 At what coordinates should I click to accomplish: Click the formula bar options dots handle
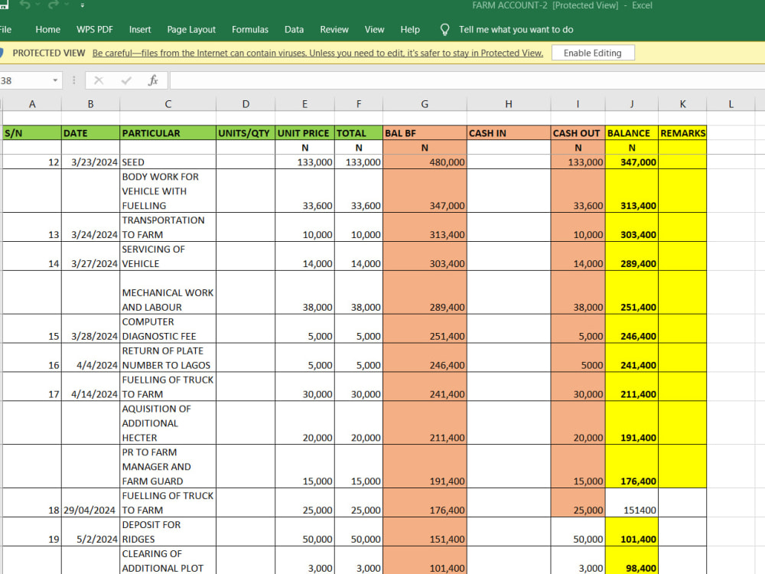pos(73,80)
